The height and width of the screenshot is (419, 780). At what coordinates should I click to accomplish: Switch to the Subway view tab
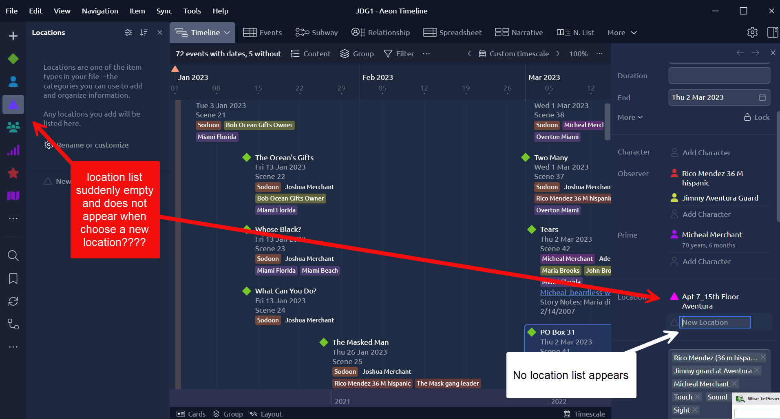(x=317, y=33)
